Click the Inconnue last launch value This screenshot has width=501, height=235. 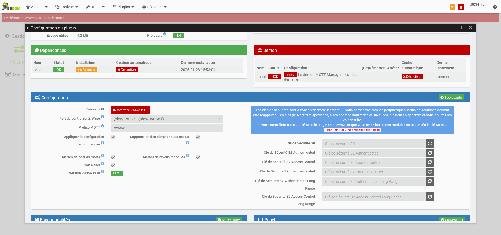(x=444, y=77)
